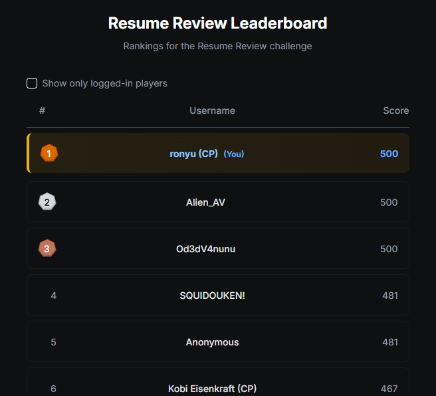This screenshot has width=436, height=396.
Task: Click the orange rank 1 badge
Action: tap(49, 153)
